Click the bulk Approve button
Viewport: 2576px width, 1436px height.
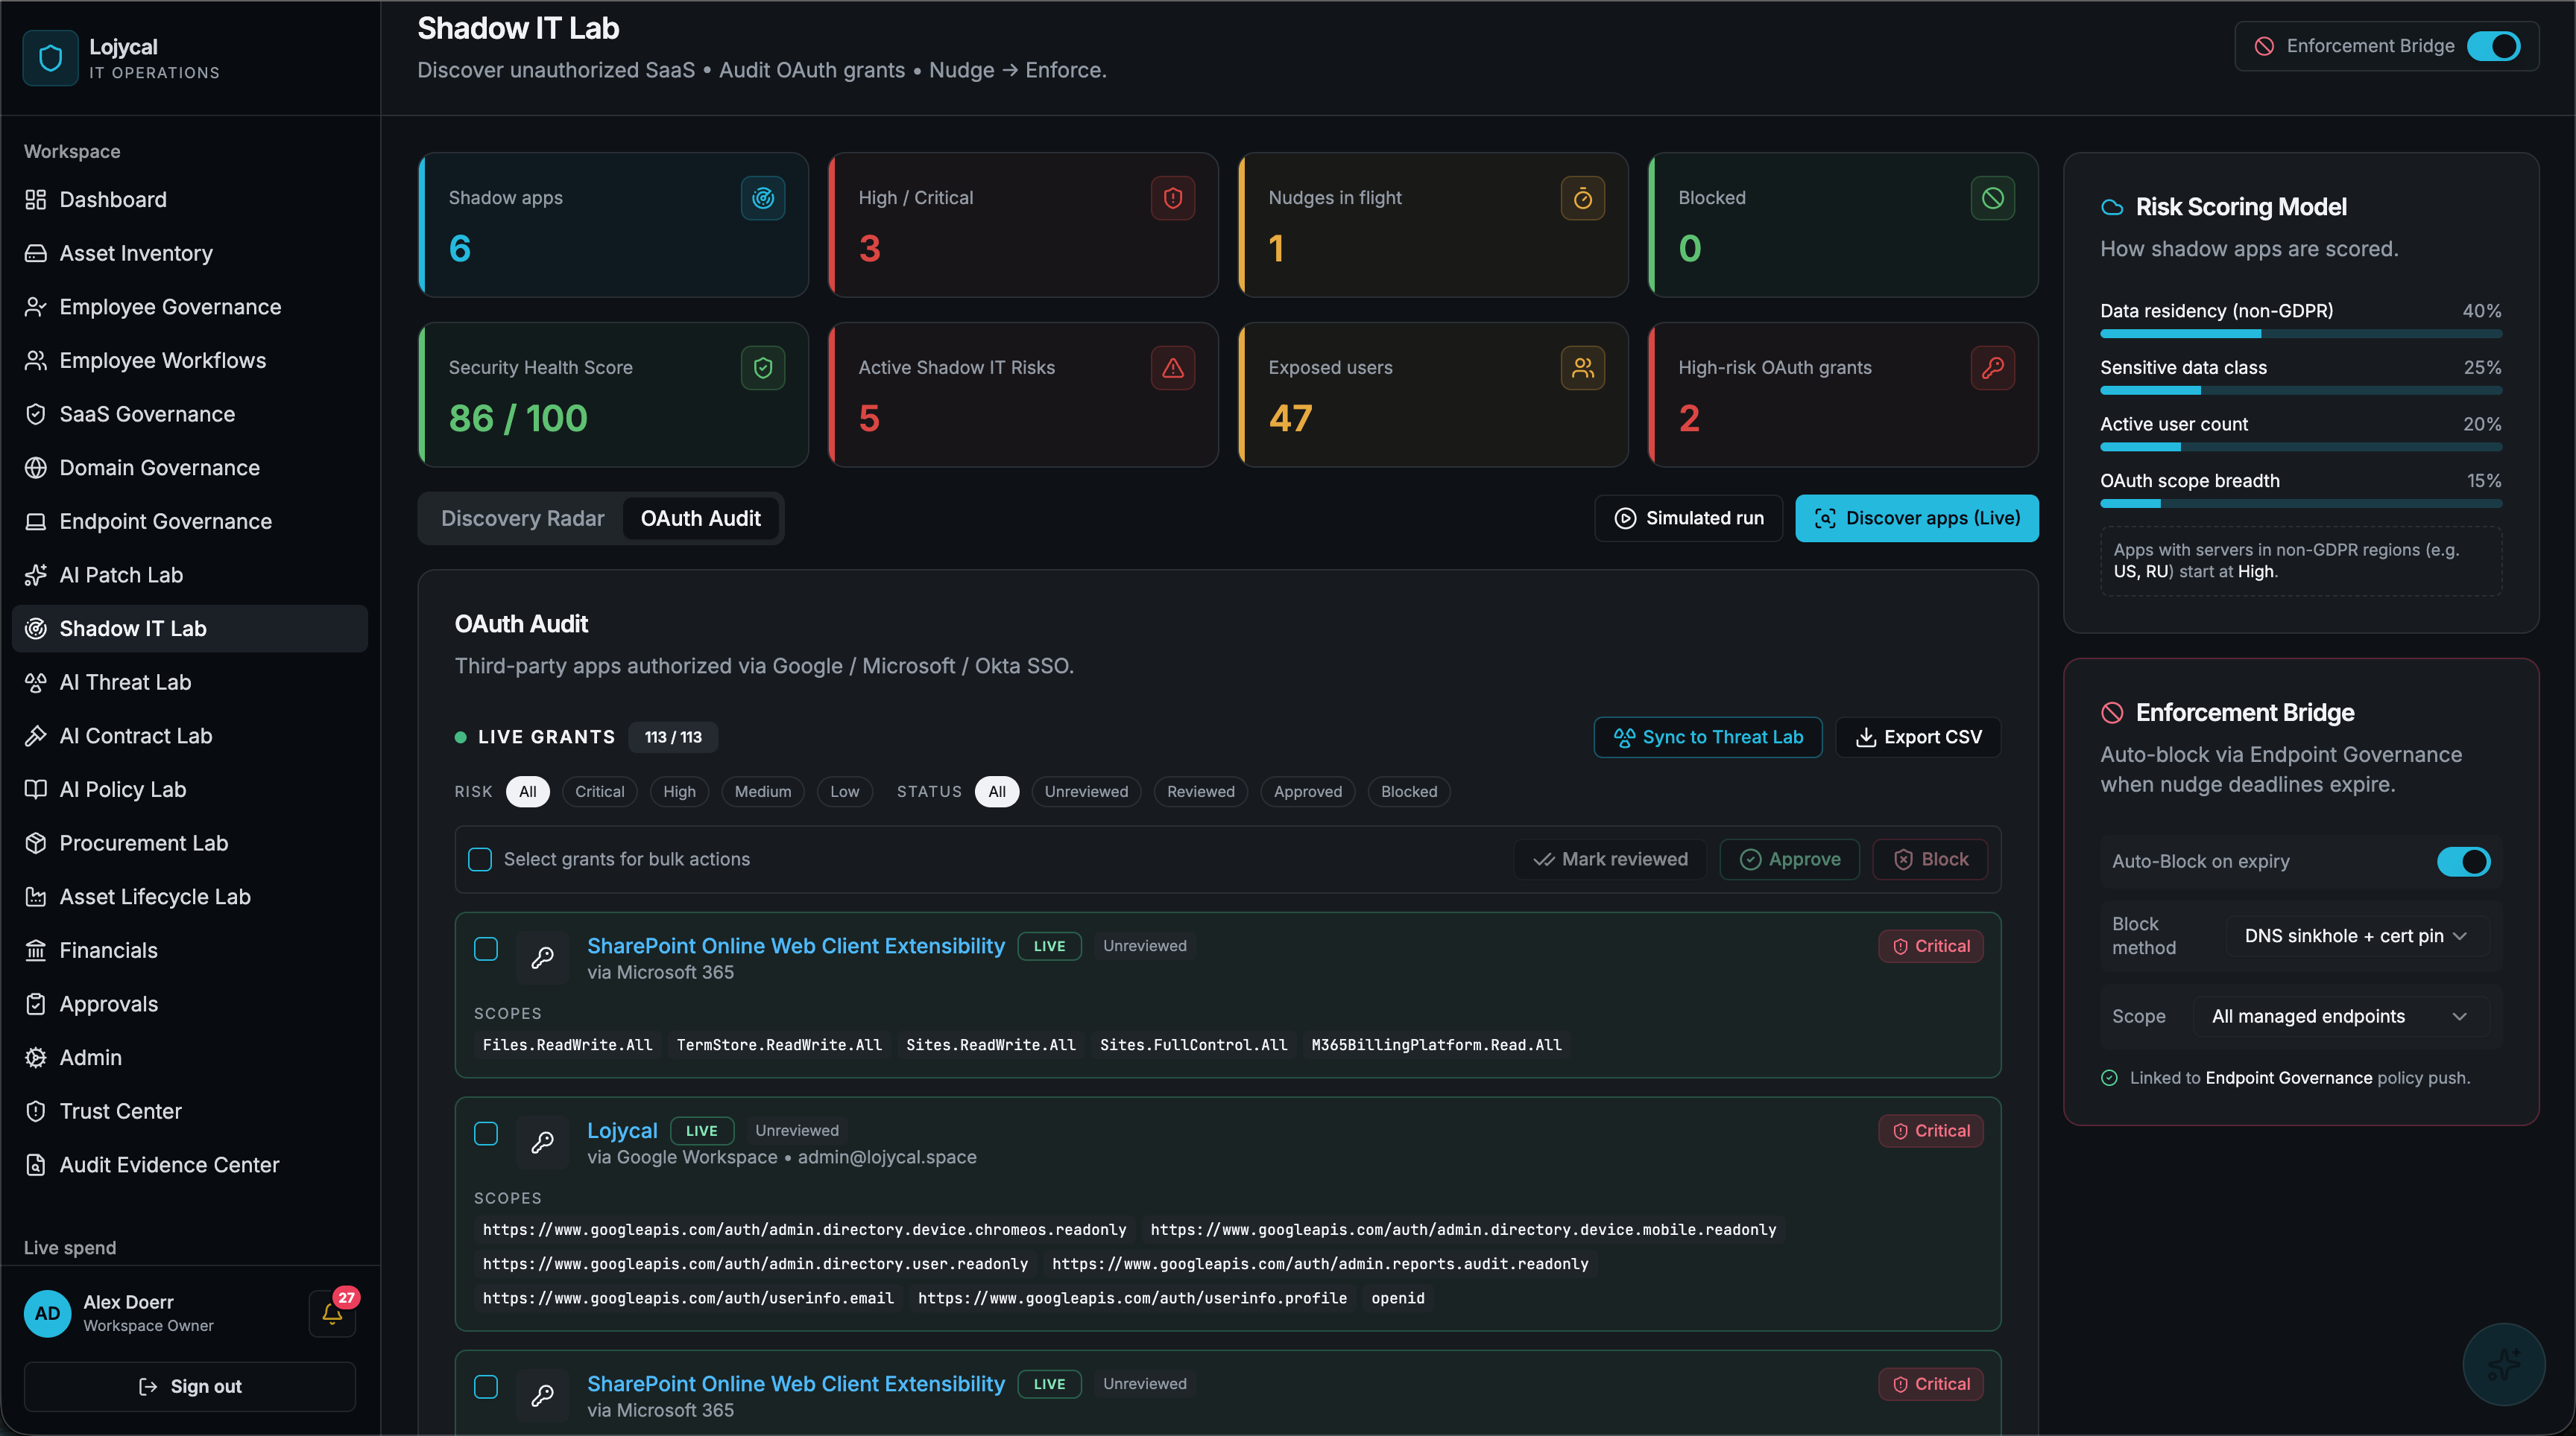coord(1789,860)
